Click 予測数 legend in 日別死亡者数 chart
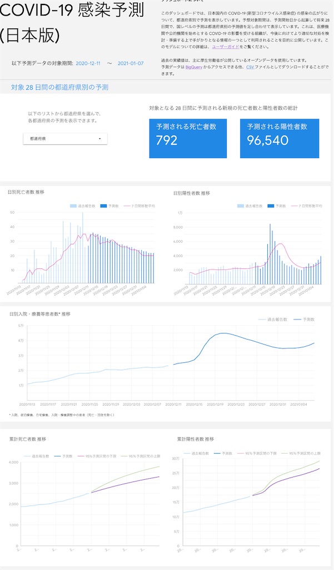Screen dimensions: 334x570 pyautogui.click(x=109, y=206)
